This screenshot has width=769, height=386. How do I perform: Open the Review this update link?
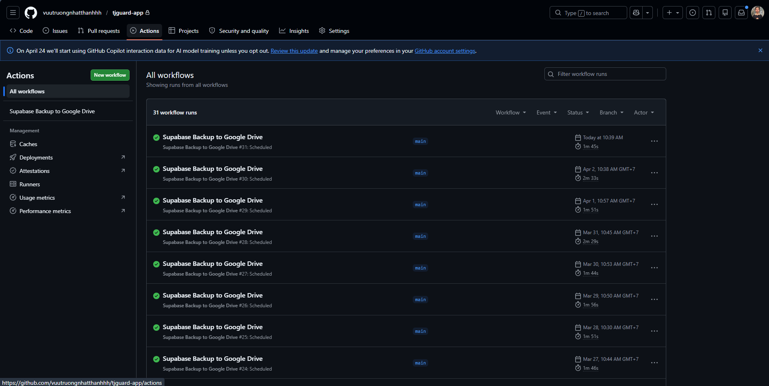click(294, 51)
